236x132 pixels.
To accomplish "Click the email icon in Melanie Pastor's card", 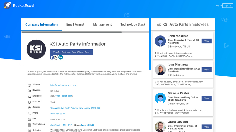I will pos(158,110).
